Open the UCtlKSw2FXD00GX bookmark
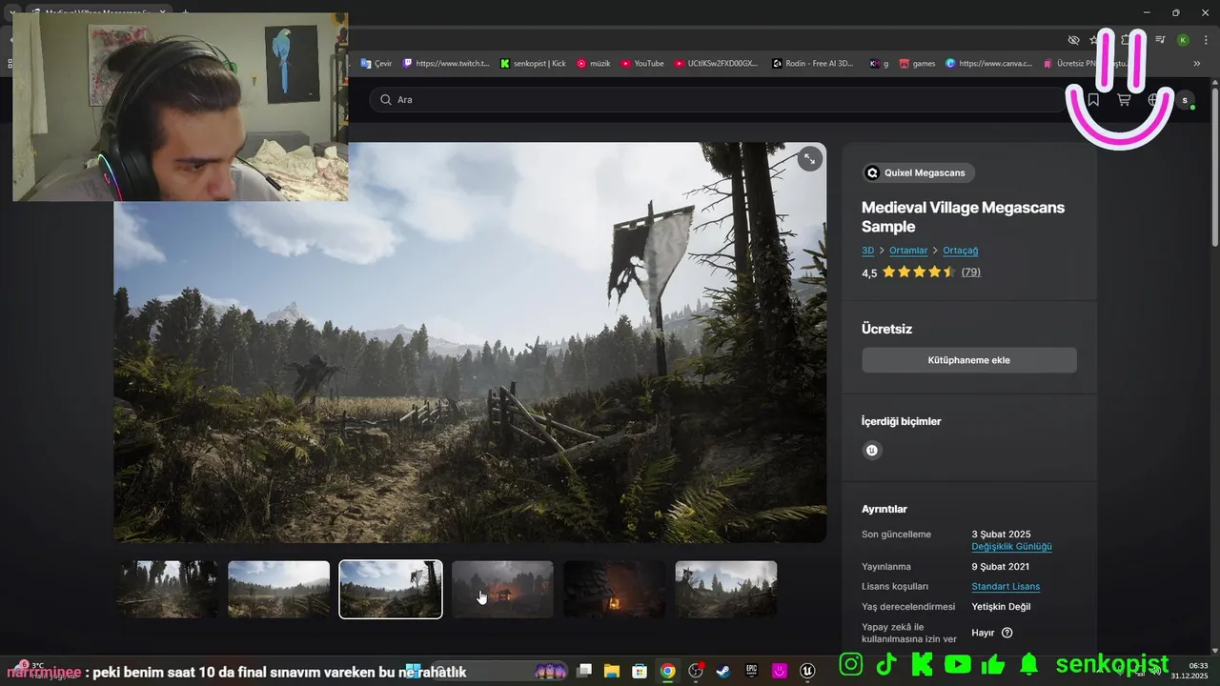 click(x=716, y=64)
